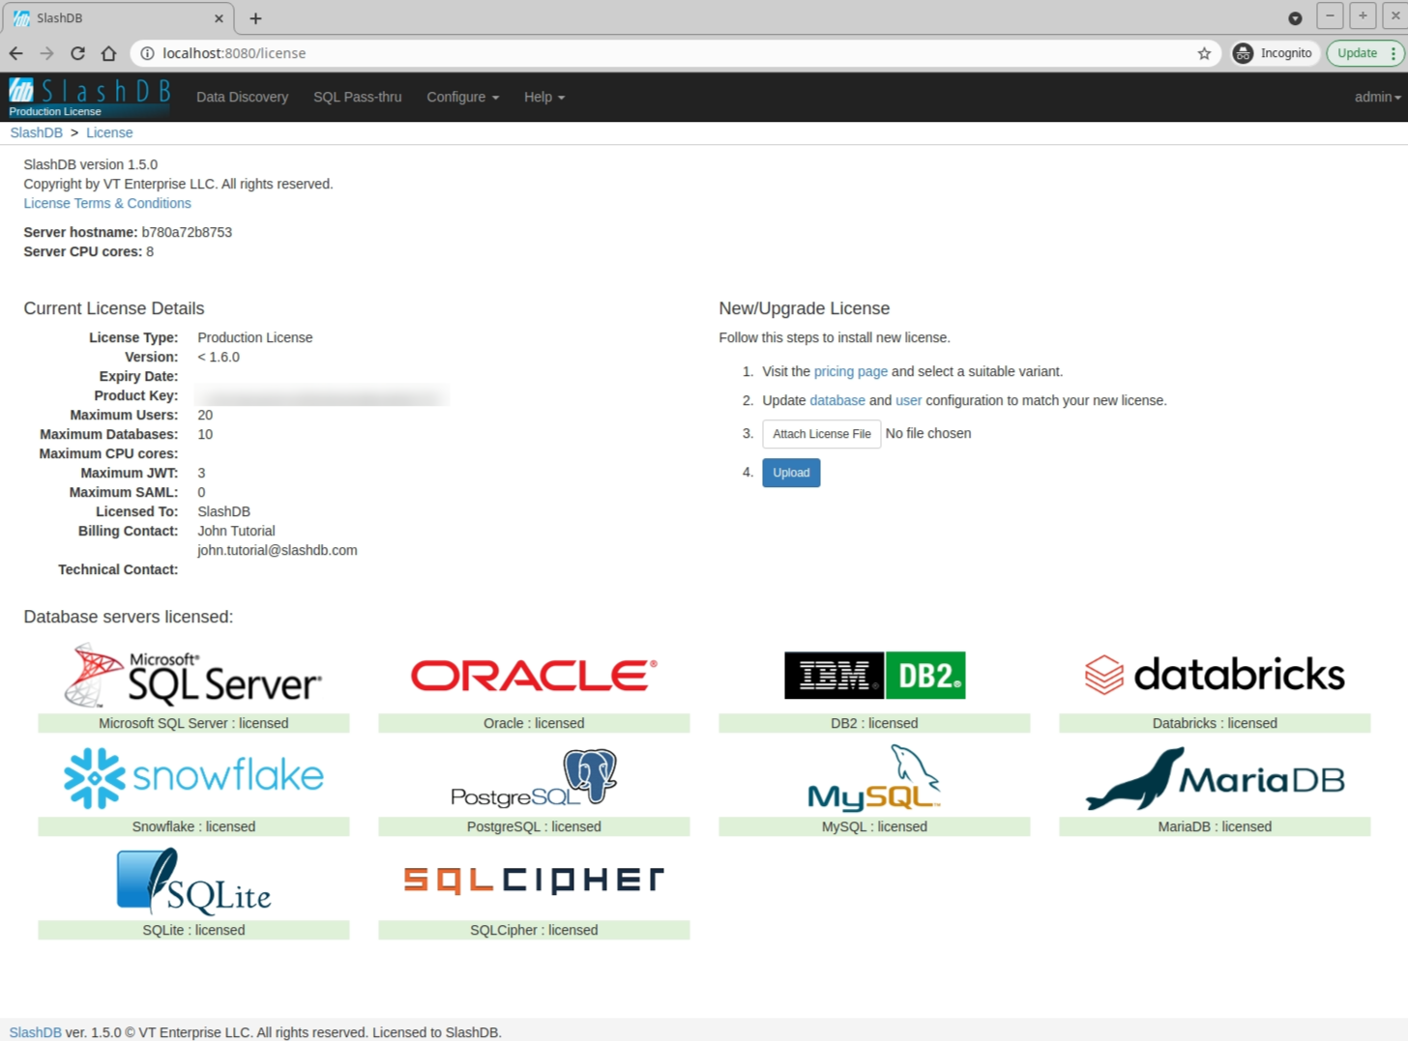Follow the pricing page link
The width and height of the screenshot is (1408, 1041).
point(850,371)
